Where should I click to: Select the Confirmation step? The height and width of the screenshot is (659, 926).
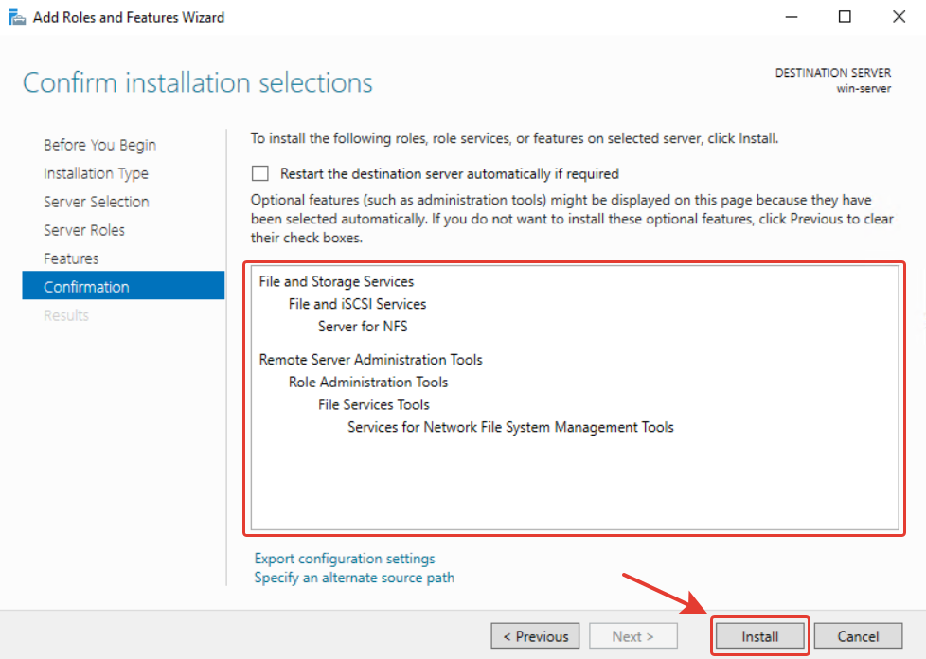point(123,286)
